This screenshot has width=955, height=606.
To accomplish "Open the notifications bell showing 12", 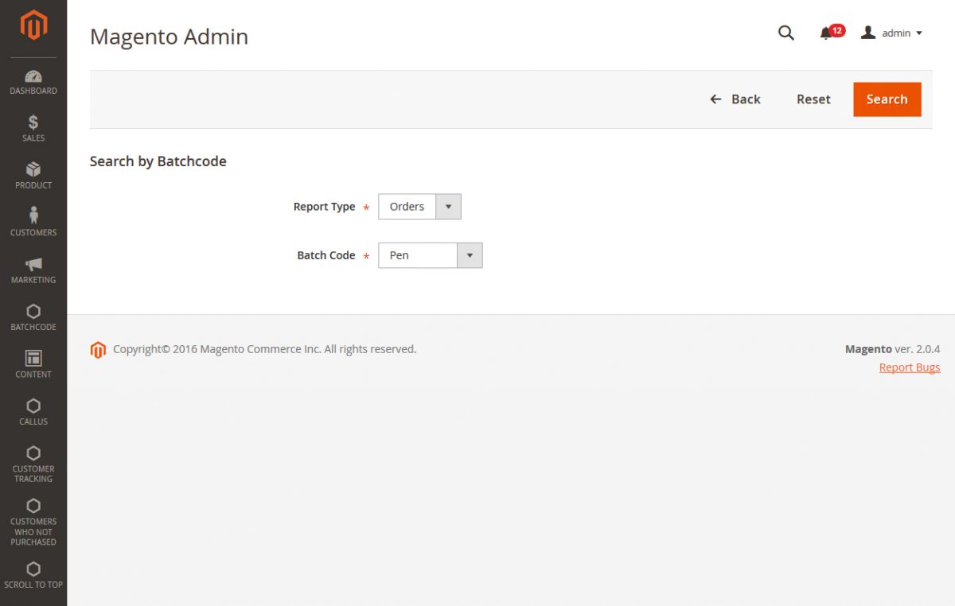I will [x=828, y=33].
